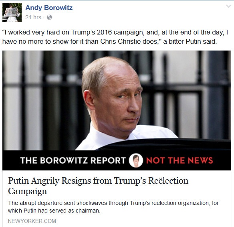Open the 21 hrs timestamp link
234x227 pixels.
click(33, 17)
